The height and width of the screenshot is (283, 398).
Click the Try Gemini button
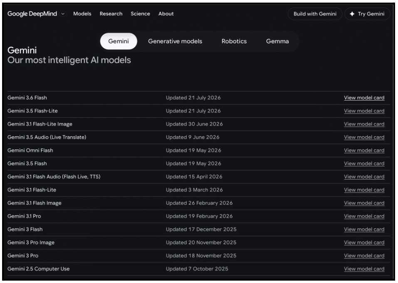367,14
